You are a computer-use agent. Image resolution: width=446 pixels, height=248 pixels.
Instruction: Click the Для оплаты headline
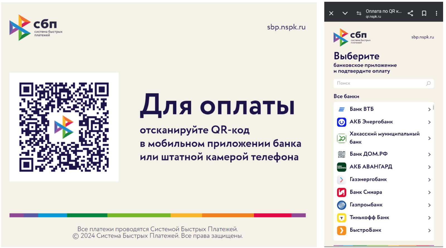(x=217, y=106)
